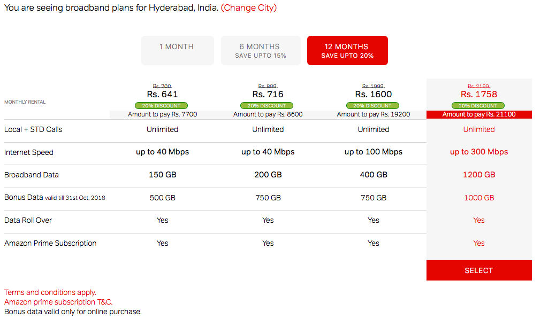Open Amazon prime subscription T&C link

[x=58, y=302]
